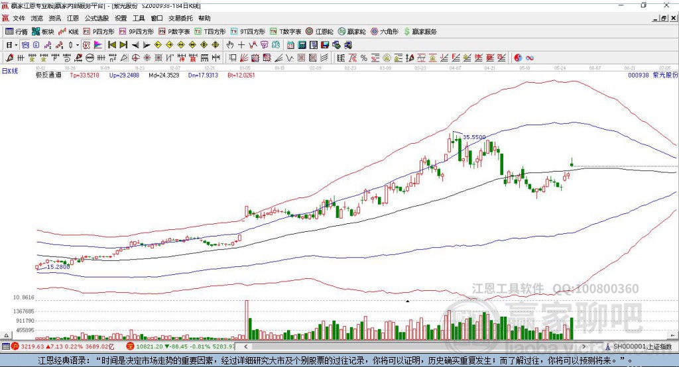Open the 9P四方形 tool
The height and width of the screenshot is (367, 679).
(137, 32)
